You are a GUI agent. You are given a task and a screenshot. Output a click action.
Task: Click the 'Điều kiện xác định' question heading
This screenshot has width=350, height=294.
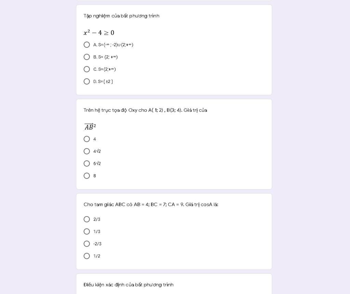(x=129, y=285)
